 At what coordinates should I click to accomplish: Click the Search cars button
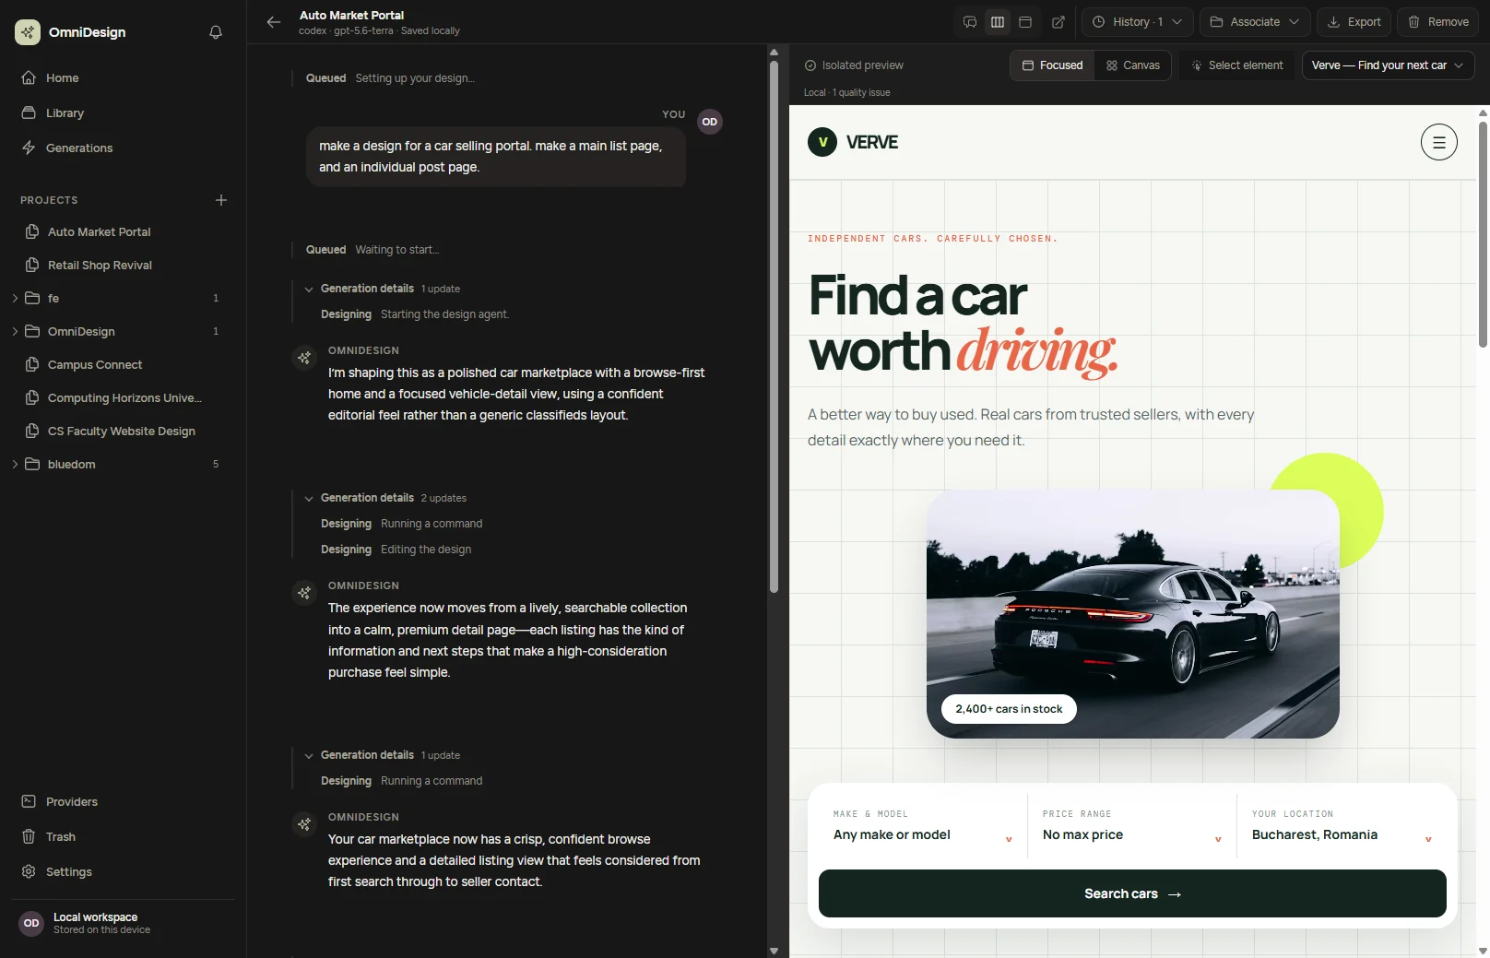1132,893
